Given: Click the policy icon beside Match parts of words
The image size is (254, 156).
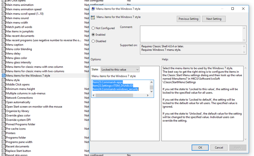Looking at the screenshot, I should 4,27.
